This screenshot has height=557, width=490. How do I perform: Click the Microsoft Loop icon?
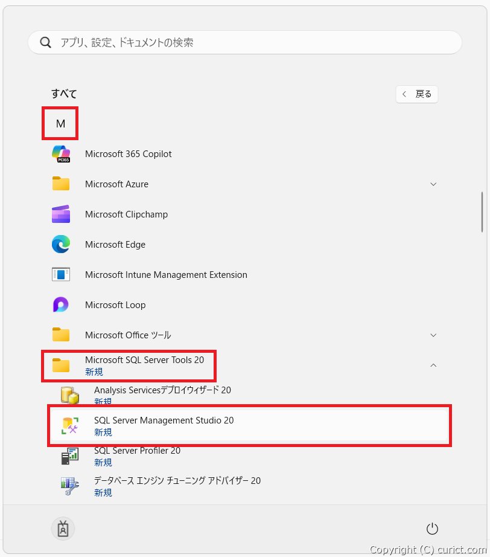coord(61,304)
